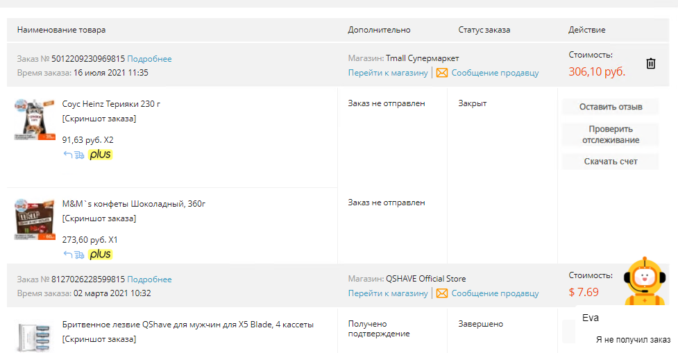Open Бритвенное лезвие QShave product title
The width and height of the screenshot is (678, 353).
(x=187, y=325)
